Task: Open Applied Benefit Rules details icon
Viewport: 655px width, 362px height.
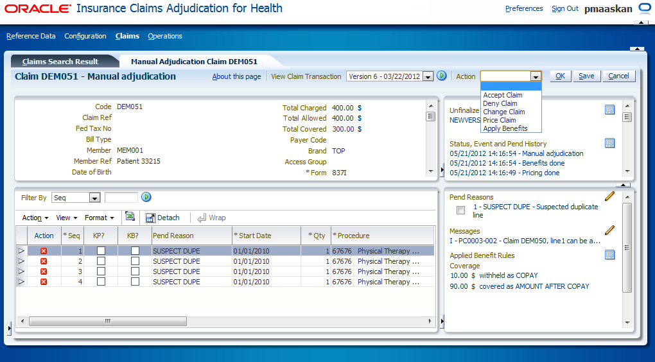Action: click(610, 255)
